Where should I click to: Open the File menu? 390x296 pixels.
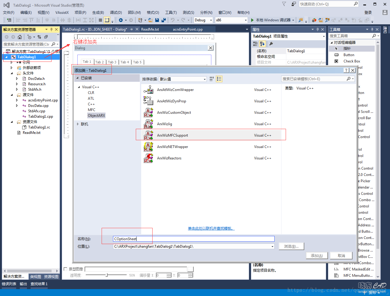9,12
